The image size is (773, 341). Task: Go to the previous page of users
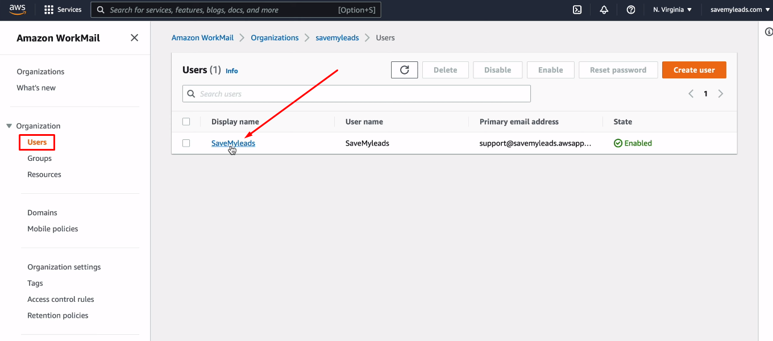[x=691, y=94]
